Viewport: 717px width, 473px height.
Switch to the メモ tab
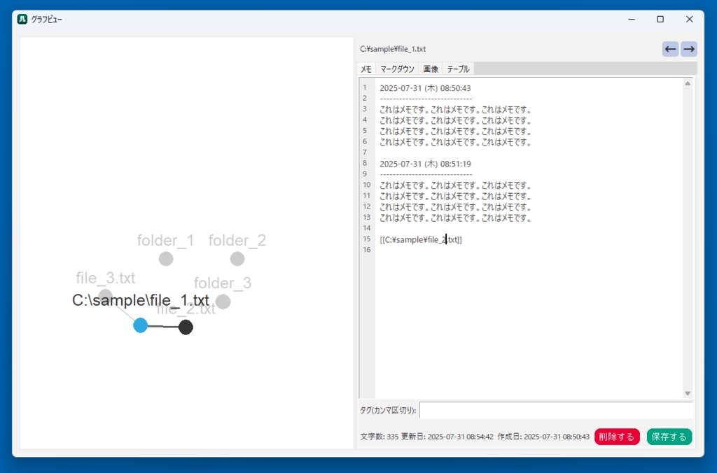click(366, 69)
